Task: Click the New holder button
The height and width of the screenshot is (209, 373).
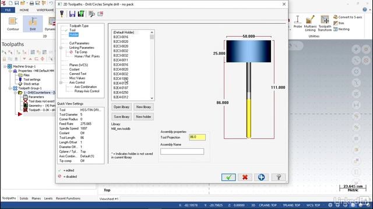Action: 143,117
